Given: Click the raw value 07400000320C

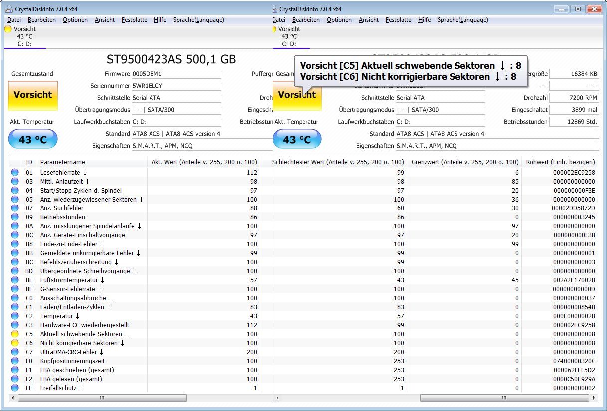Looking at the screenshot, I should click(x=574, y=361).
